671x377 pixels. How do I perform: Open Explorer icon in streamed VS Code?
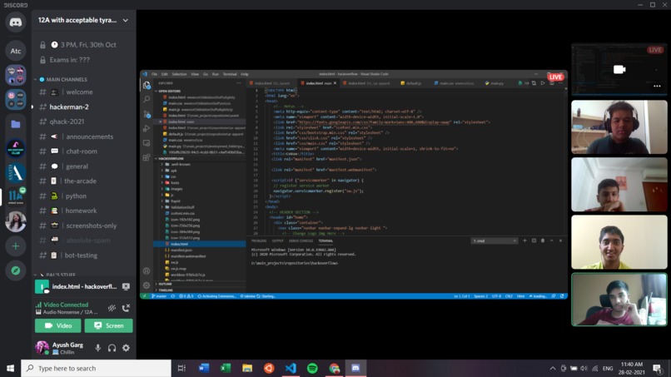(147, 85)
